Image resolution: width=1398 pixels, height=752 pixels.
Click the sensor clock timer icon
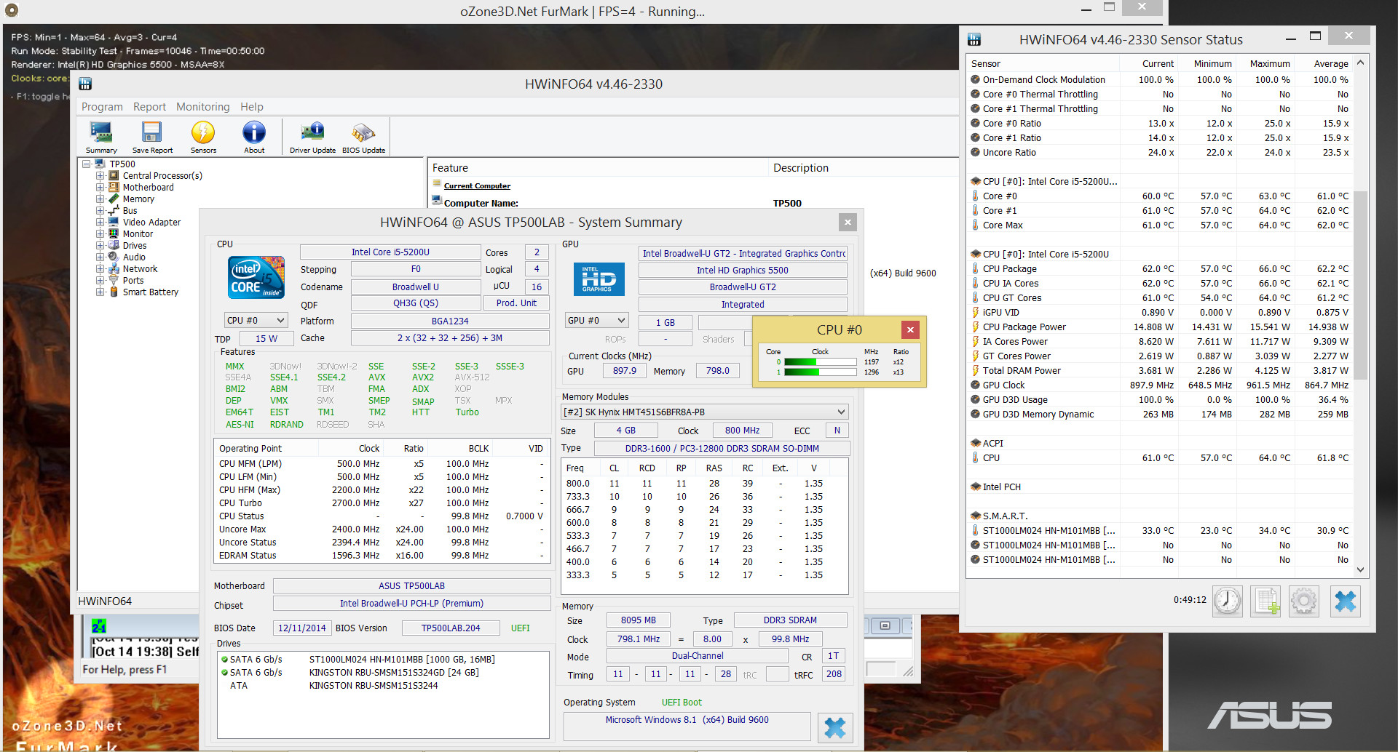click(x=1227, y=601)
